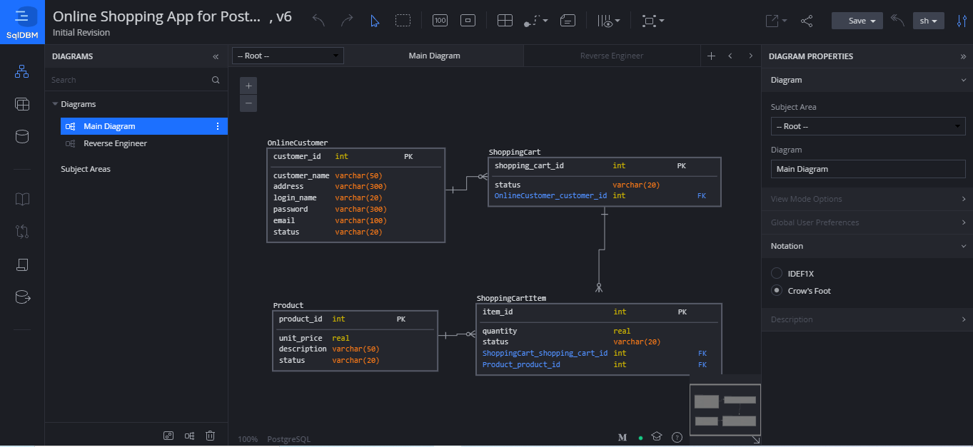Click the minimap thumbnail
Screen dimensions: 973x447
point(725,410)
